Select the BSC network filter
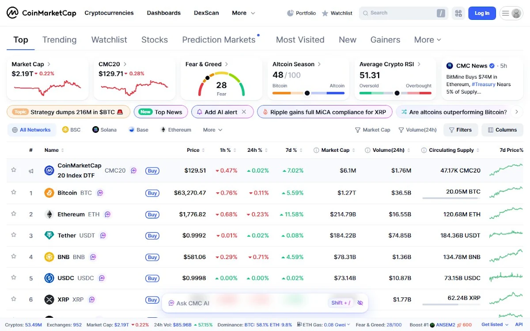 click(72, 130)
